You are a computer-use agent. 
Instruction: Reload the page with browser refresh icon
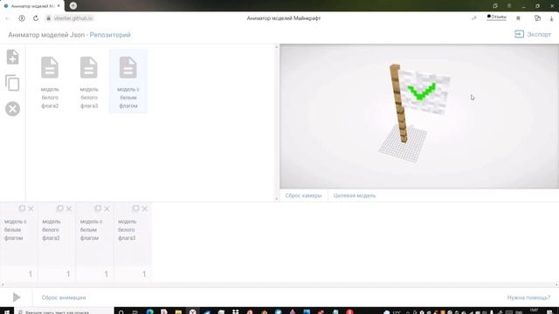tap(36, 18)
